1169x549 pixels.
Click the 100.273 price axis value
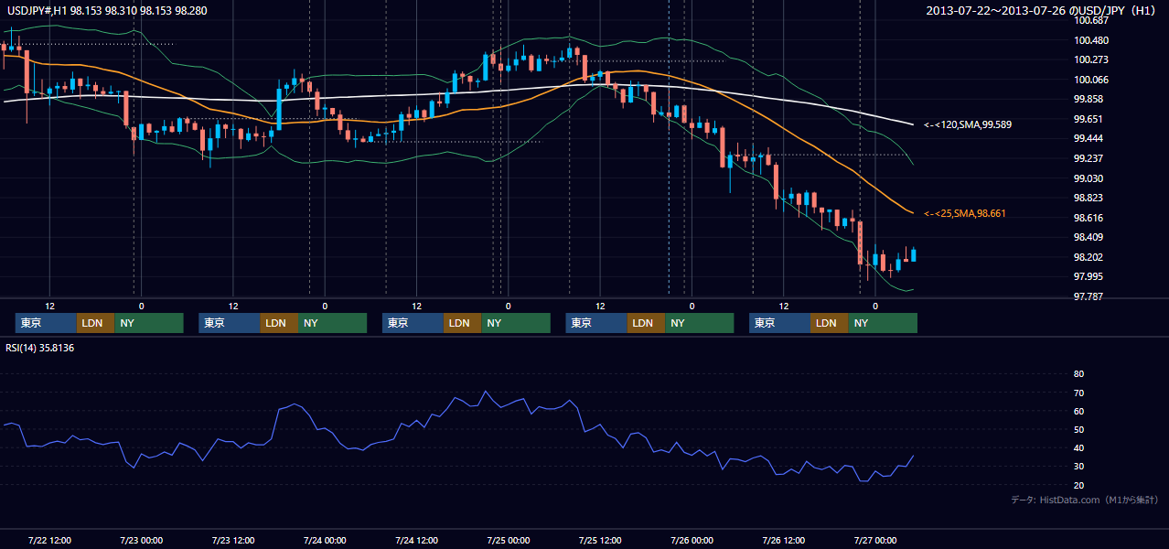(x=1091, y=59)
